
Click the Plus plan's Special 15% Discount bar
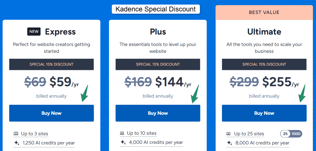point(158,64)
